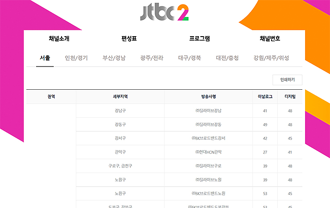This screenshot has height=208, width=330.
Task: Click analog channel 41 in 강남구 row
Action: [x=265, y=111]
